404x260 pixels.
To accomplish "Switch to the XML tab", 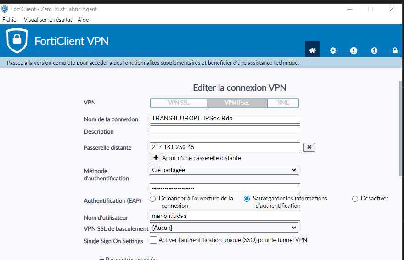I will 283,103.
